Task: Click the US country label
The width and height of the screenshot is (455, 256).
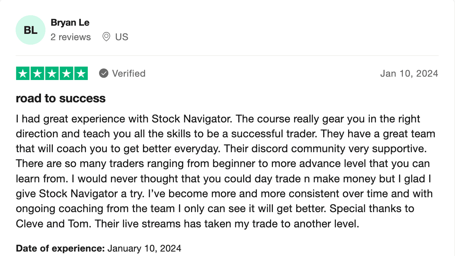Action: (x=122, y=37)
